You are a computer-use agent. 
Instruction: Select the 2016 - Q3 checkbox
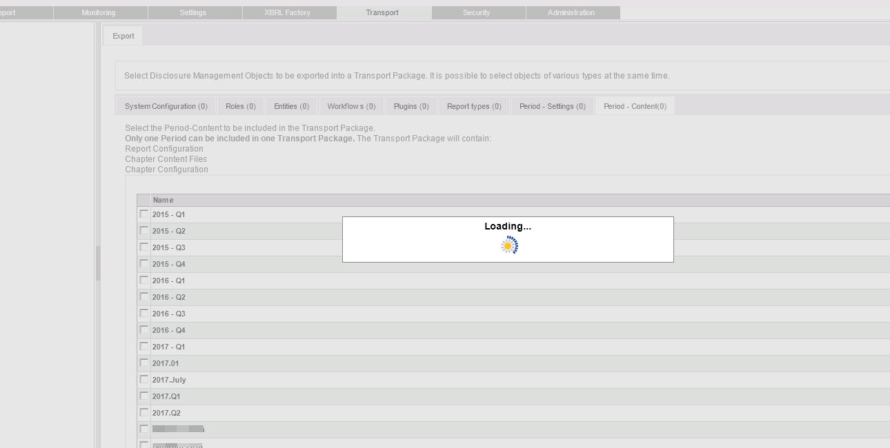[x=144, y=313]
